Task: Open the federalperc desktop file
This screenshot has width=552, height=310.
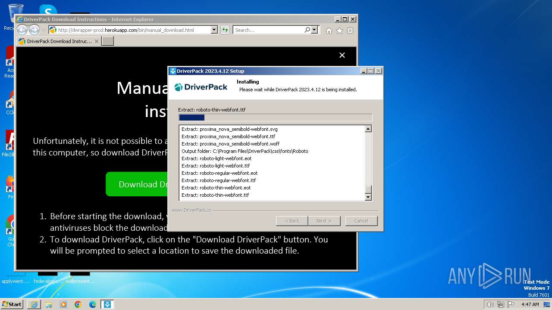Action: (x=47, y=278)
